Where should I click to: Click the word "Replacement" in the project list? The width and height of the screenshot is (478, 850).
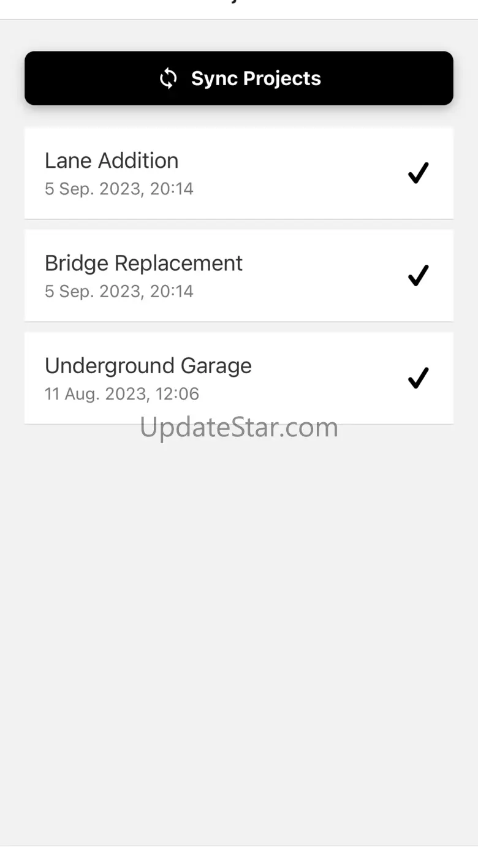[x=178, y=263]
